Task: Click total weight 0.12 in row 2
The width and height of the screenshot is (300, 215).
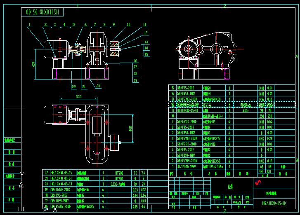Action: click(270, 161)
